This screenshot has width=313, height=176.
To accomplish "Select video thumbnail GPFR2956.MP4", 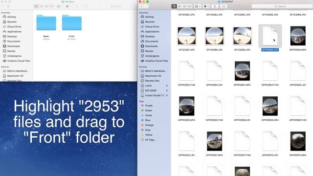I will tap(270, 106).
